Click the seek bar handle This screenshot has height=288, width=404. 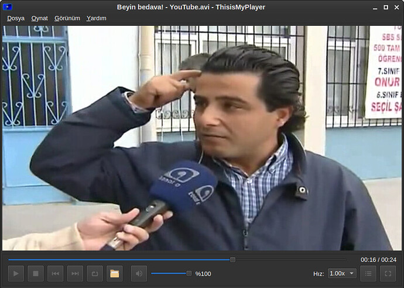tap(232, 260)
